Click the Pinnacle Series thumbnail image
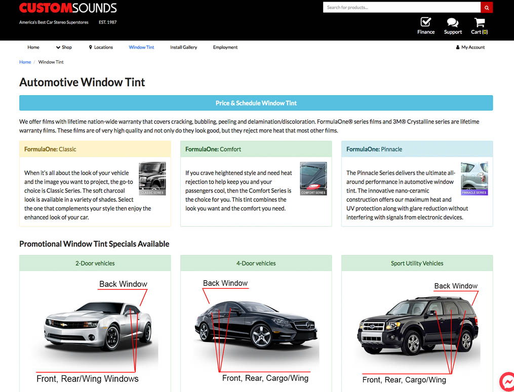 [x=475, y=179]
